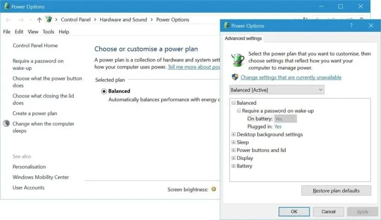Expand the Battery tree node

(x=233, y=166)
